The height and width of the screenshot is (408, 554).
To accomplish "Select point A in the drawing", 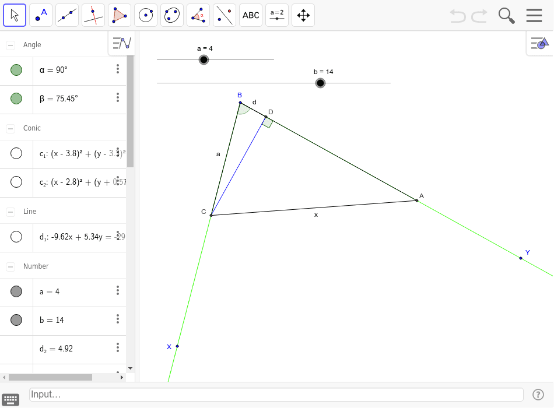I will pos(417,201).
